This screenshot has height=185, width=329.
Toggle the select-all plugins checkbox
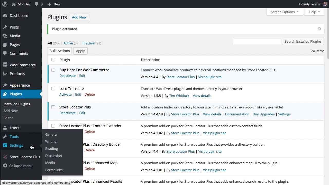53,60
